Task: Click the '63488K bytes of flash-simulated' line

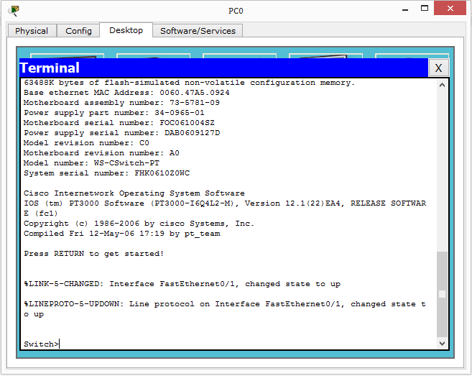Action: (190, 83)
